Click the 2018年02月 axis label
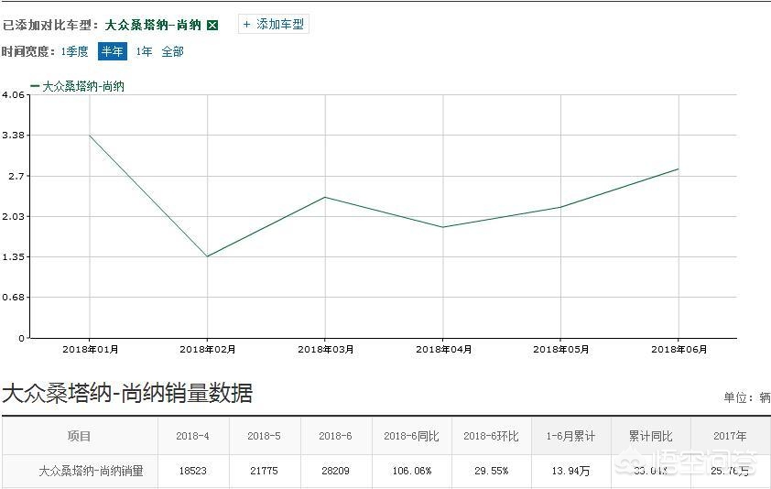771x489 pixels. 208,349
